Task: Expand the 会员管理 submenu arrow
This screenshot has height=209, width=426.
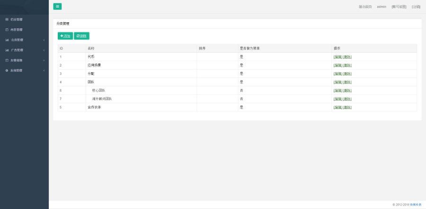Action: point(44,40)
